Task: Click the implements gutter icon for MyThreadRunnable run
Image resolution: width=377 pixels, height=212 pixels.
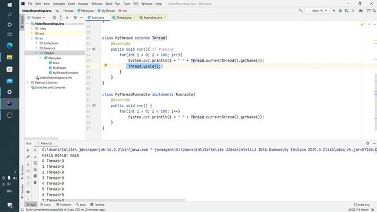Action: [x=94, y=105]
